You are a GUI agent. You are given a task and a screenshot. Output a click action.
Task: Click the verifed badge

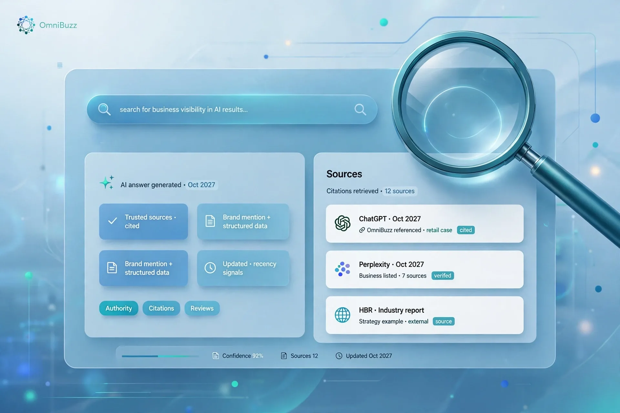(443, 276)
